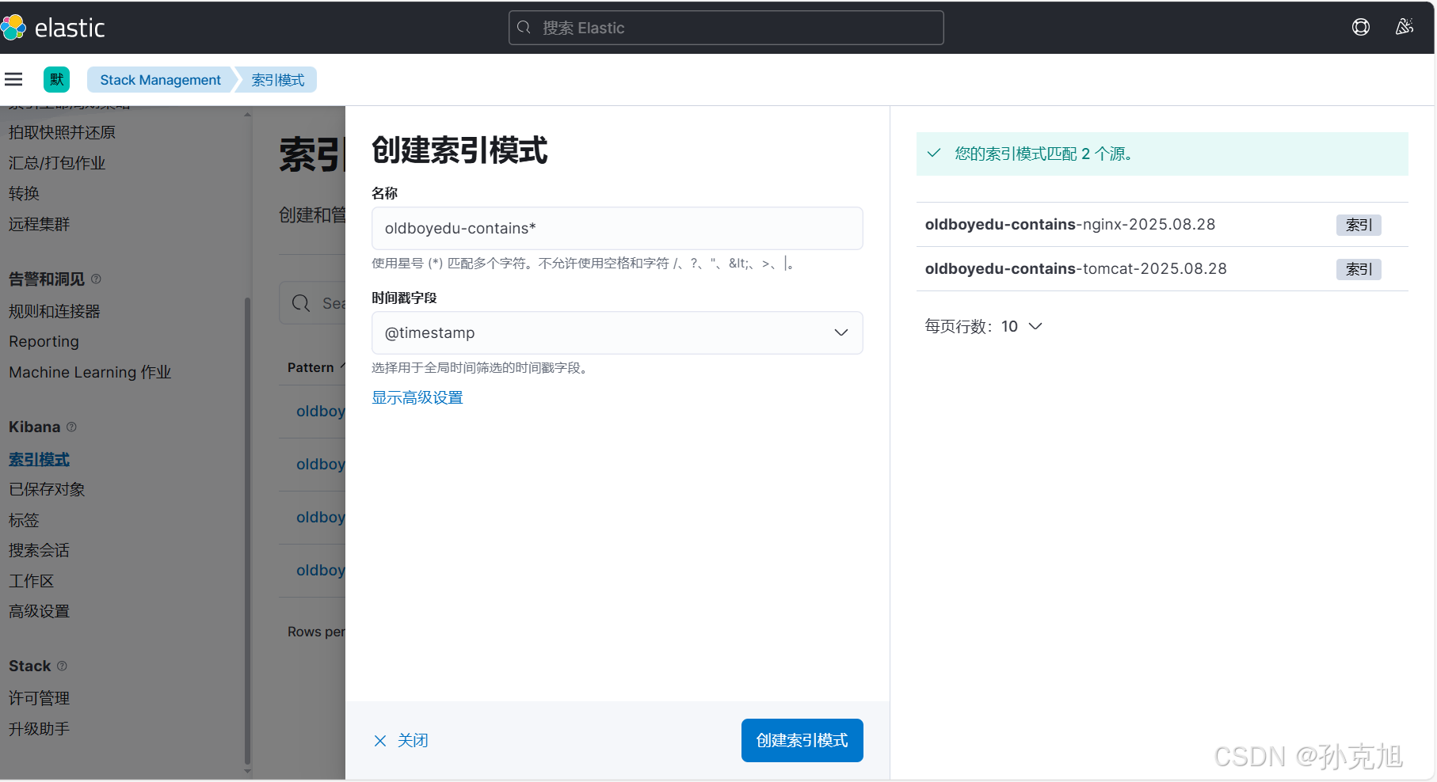Open the hamburger navigation menu
The width and height of the screenshot is (1437, 782).
coord(13,79)
